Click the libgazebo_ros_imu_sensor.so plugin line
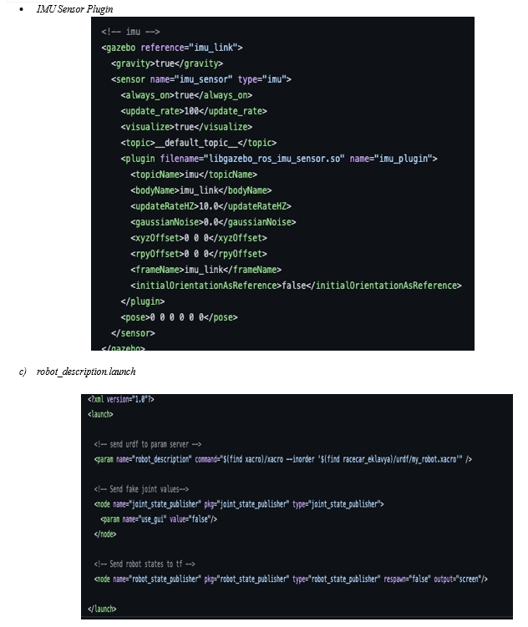 coord(279,159)
